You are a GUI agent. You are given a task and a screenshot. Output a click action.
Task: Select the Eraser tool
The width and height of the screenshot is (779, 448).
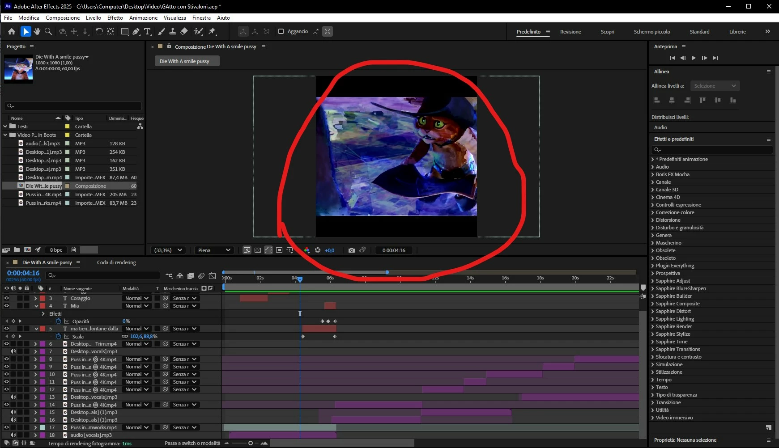coord(184,31)
